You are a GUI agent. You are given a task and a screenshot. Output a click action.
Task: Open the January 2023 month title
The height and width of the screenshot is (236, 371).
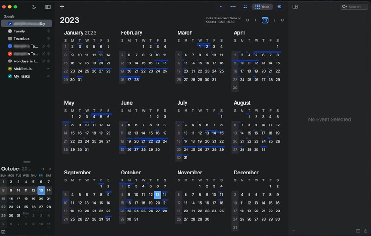pyautogui.click(x=80, y=33)
